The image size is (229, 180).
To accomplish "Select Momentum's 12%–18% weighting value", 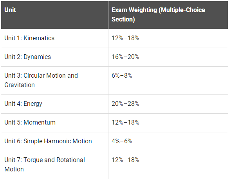I will click(x=125, y=123).
